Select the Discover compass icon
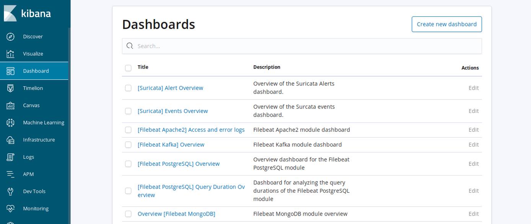Screen dimensions: 531x224 11,36
